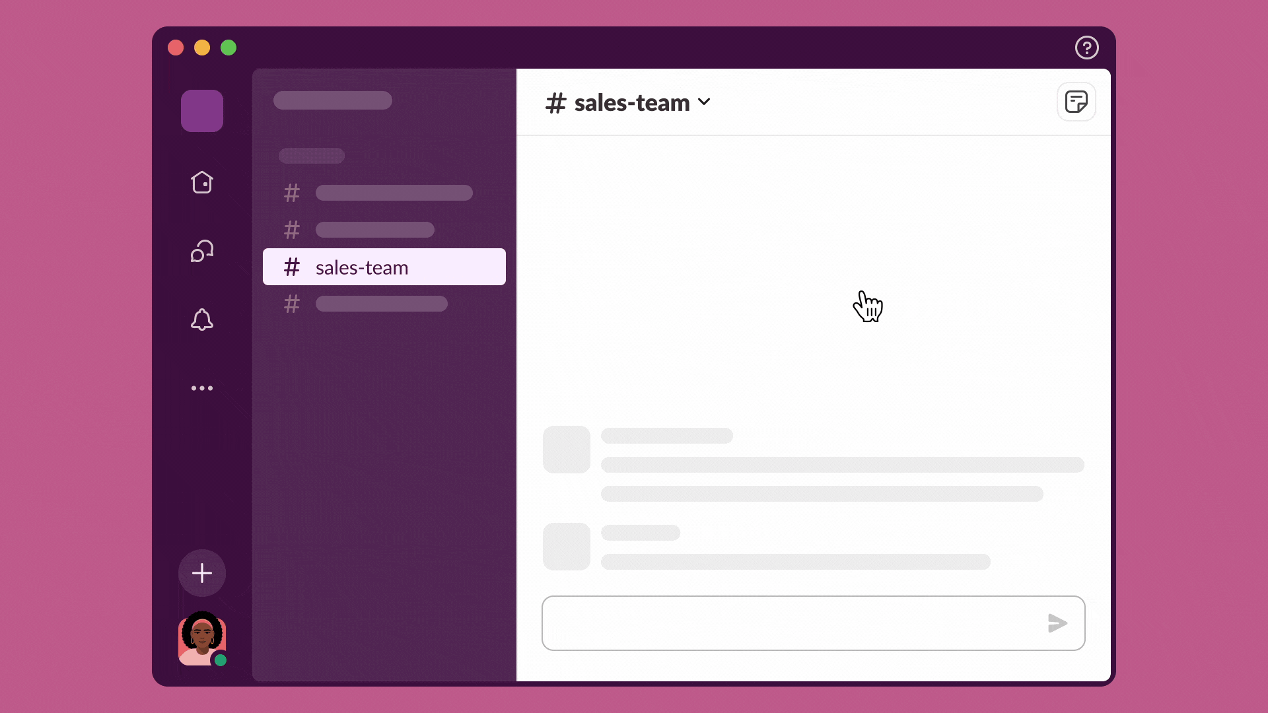The width and height of the screenshot is (1268, 713).
Task: Click the Home icon in sidebar
Action: pyautogui.click(x=201, y=183)
